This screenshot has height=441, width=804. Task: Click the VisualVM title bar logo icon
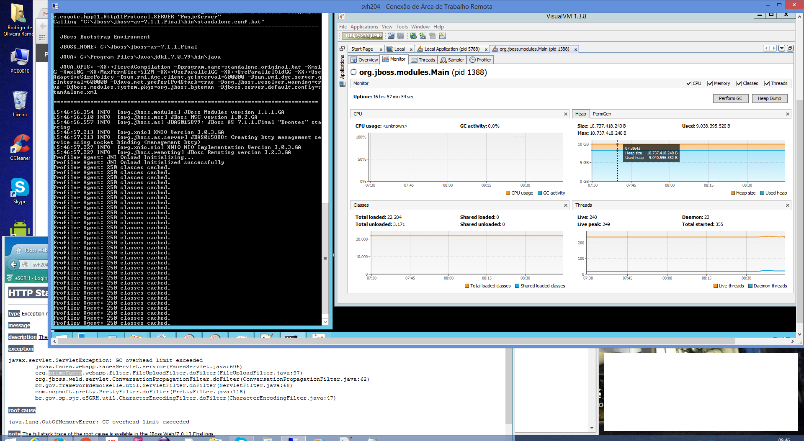[342, 16]
